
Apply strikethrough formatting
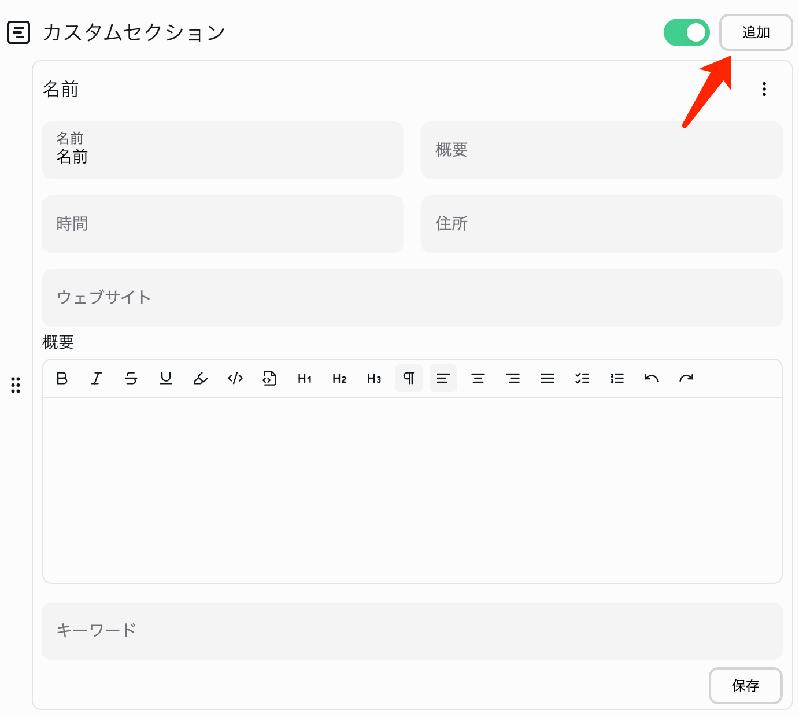[131, 378]
